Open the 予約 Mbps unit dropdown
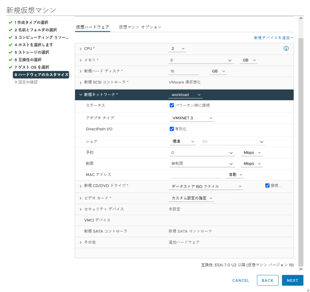 point(252,153)
